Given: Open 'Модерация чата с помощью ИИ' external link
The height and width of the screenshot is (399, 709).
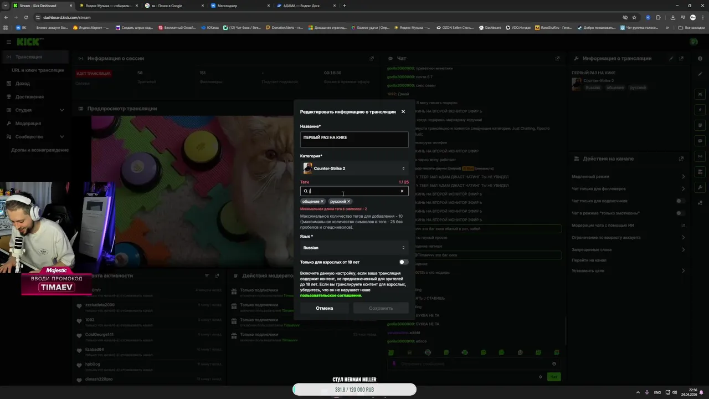Looking at the screenshot, I should click(683, 226).
